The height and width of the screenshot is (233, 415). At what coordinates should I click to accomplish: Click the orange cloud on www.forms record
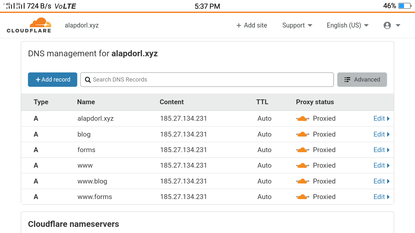tap(302, 197)
